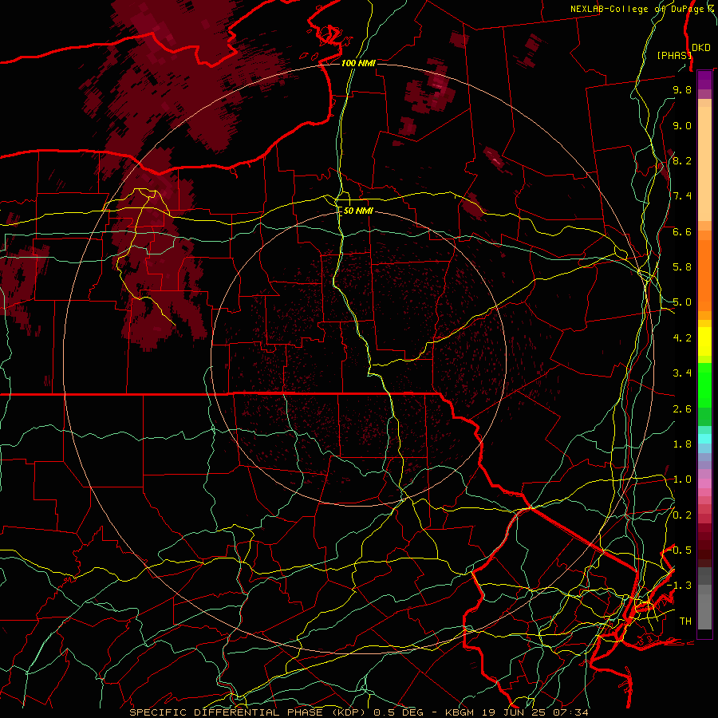Click the 7.4 legend value
This screenshot has height=718, width=718.
(x=682, y=196)
